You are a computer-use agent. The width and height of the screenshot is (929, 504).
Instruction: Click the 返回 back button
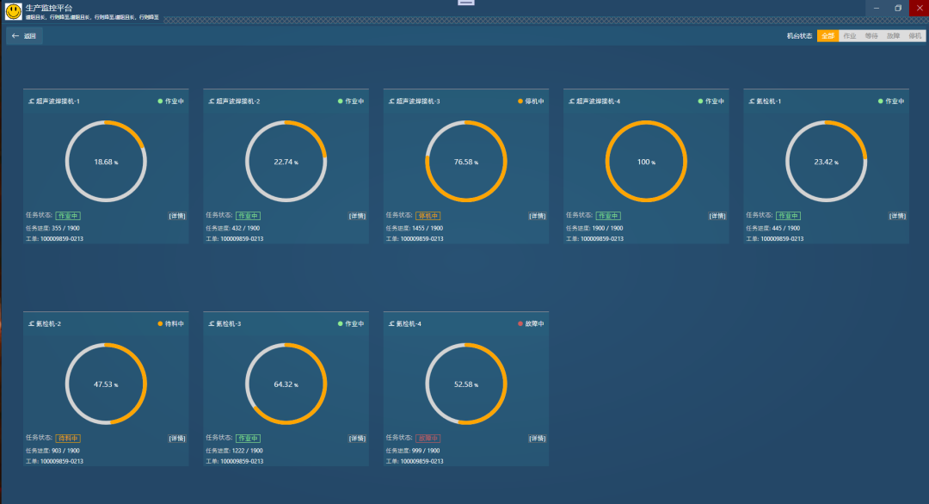coord(24,36)
